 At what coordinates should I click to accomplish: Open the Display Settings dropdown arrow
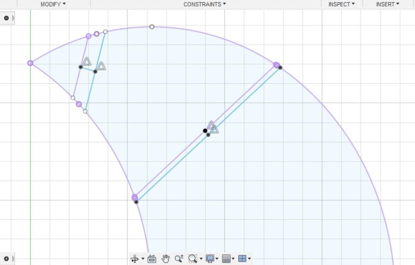217,259
